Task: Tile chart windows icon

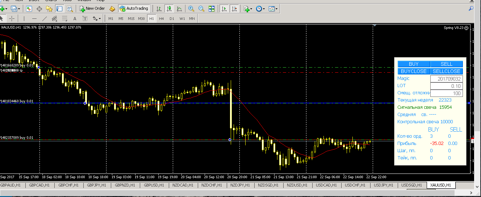Action: tap(212, 8)
